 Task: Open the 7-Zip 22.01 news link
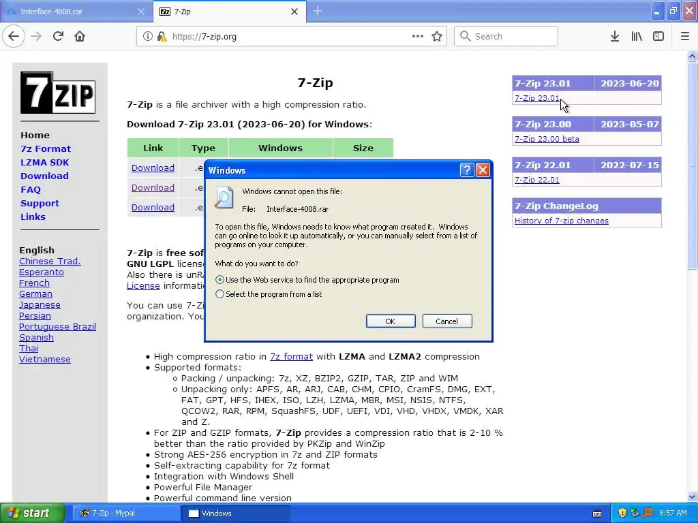(x=537, y=180)
